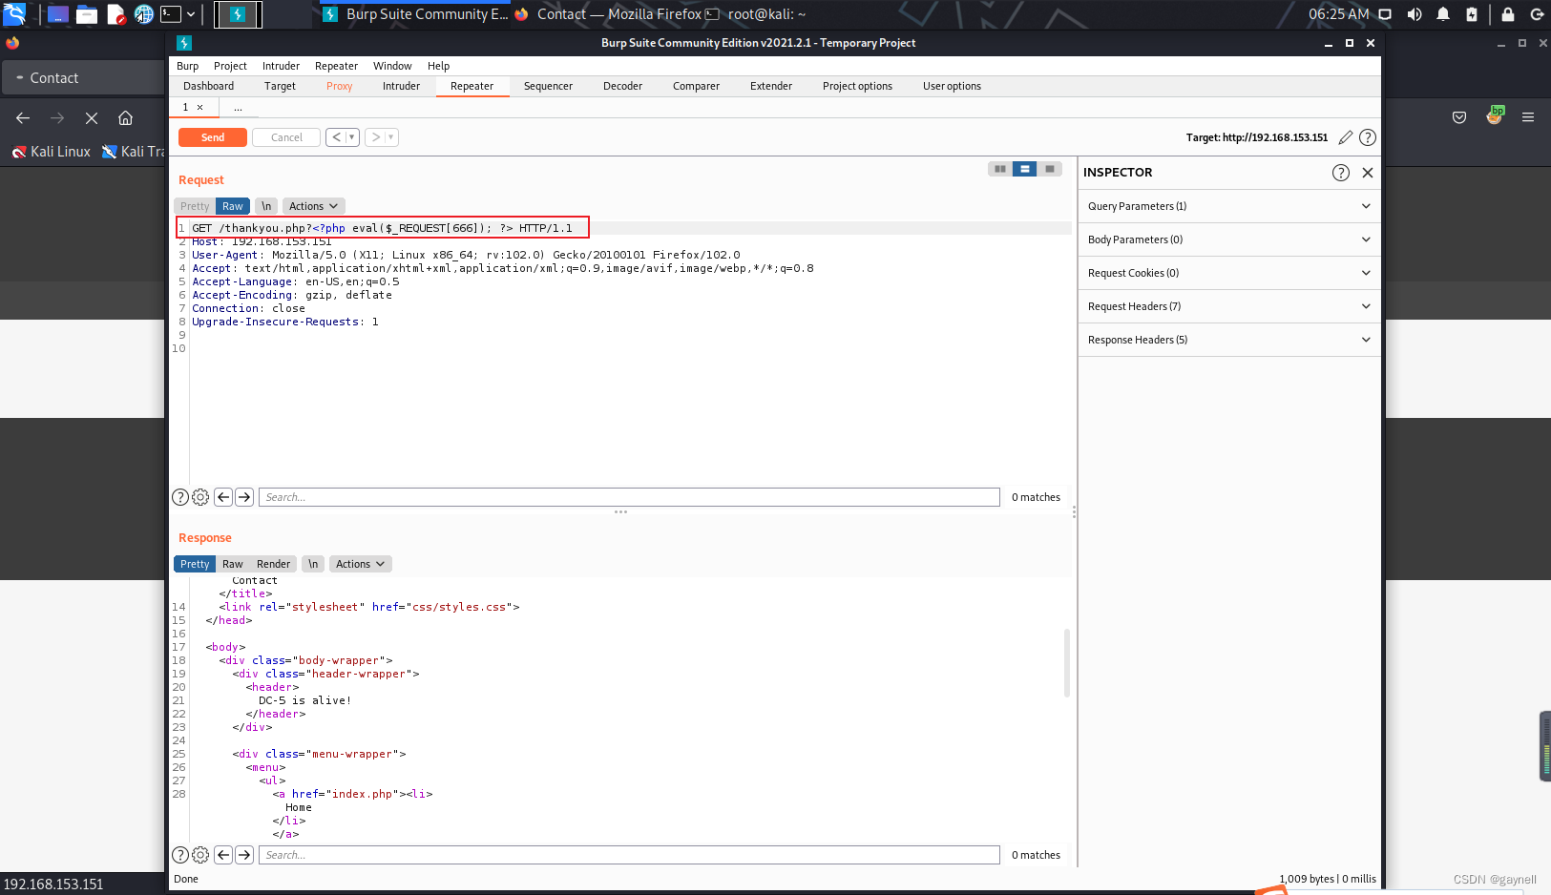
Task: Switch response view to Pretty
Action: click(195, 564)
